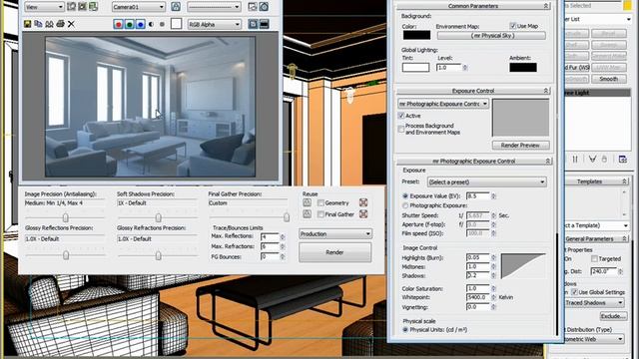Toggle the monochrome display icon
The image size is (639, 359).
[x=162, y=24]
